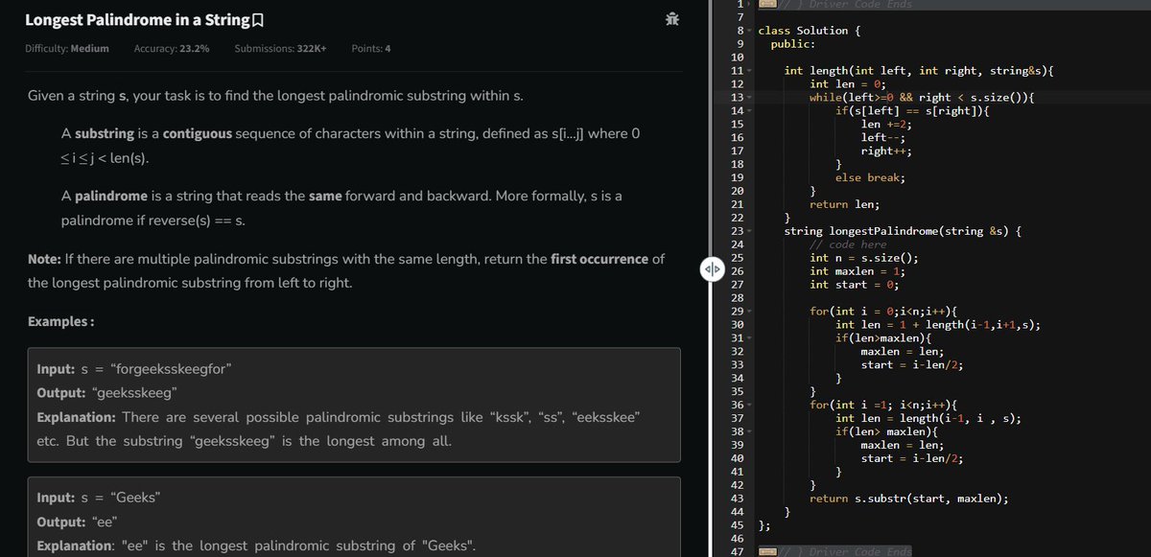Click the Examples heading
The width and height of the screenshot is (1151, 557).
[x=60, y=321]
